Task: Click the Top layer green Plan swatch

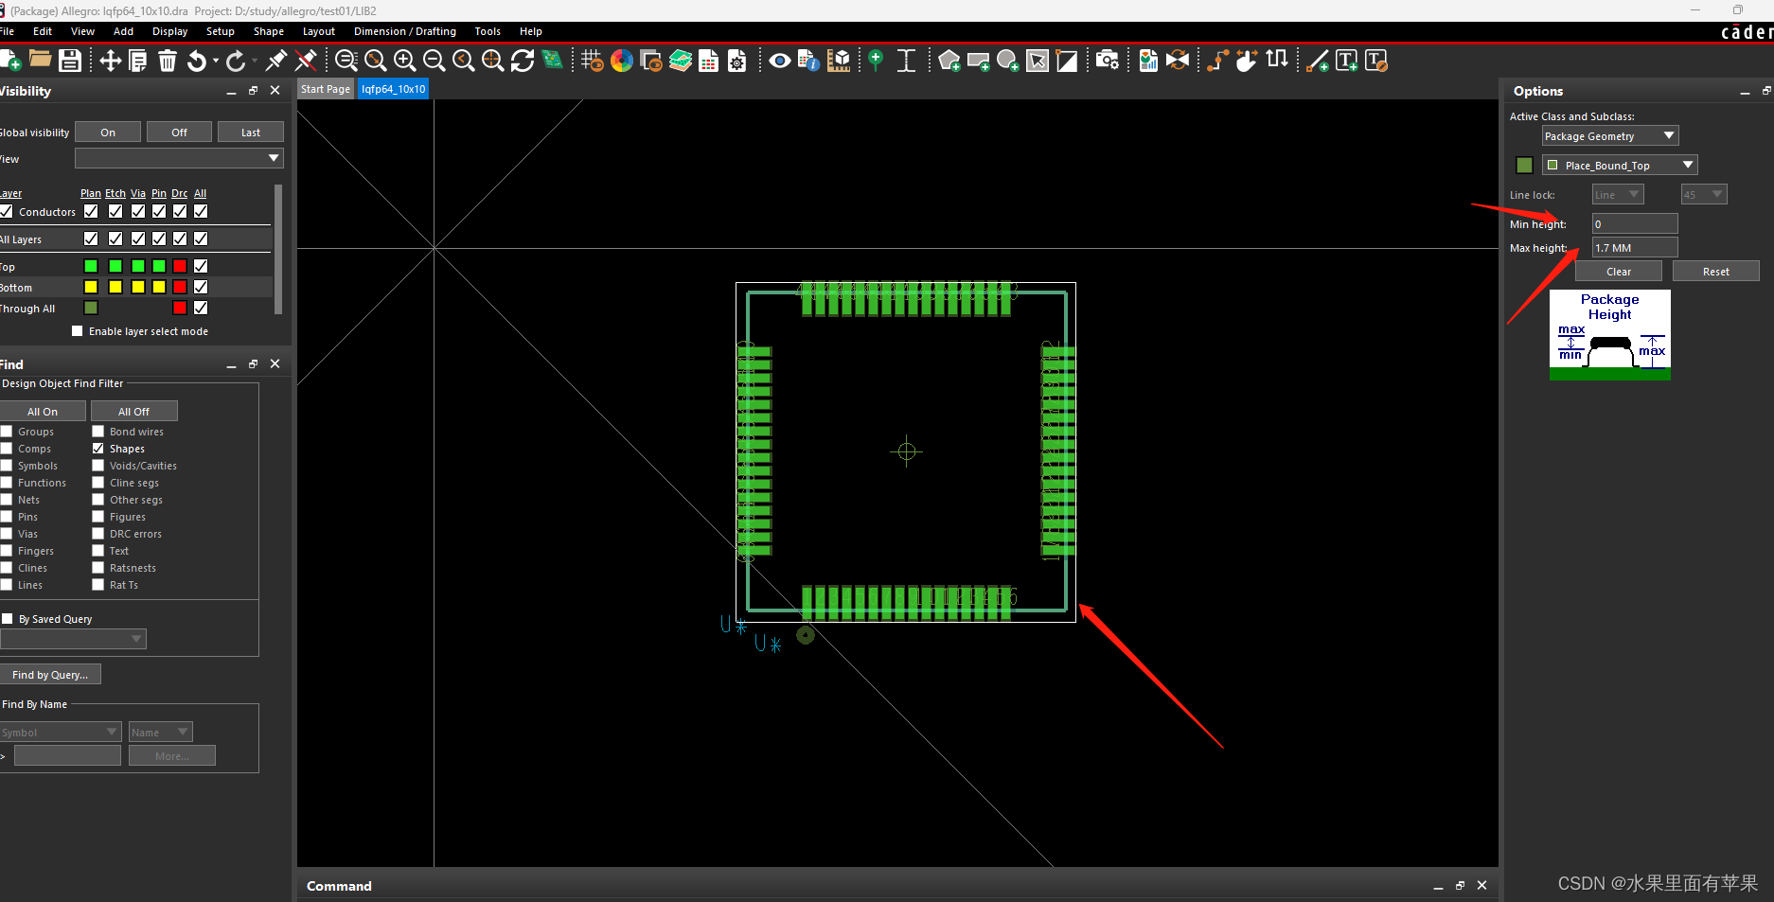Action: tap(91, 267)
